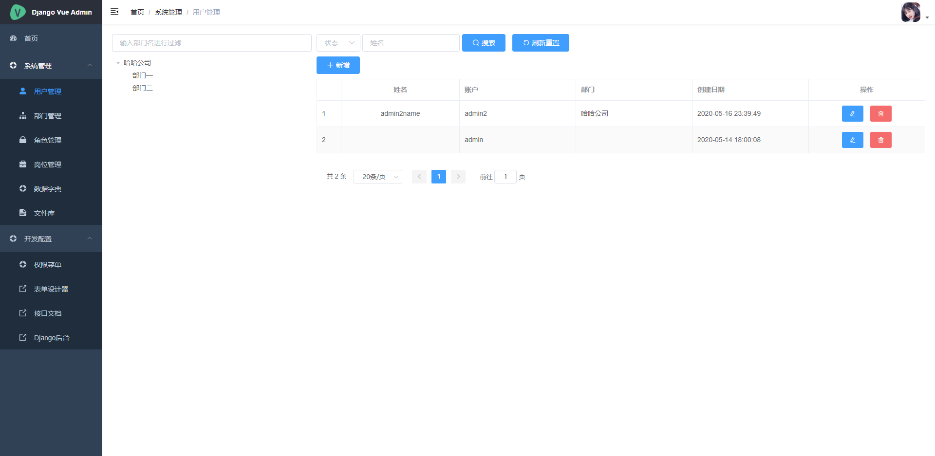Focus the 姓名 name input field
Screen dimensions: 935x456
411,43
